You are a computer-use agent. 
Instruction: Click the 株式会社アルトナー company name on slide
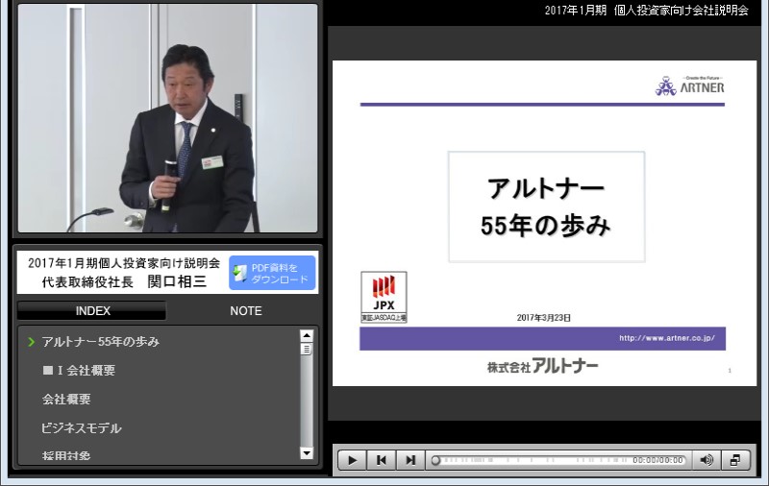542,366
